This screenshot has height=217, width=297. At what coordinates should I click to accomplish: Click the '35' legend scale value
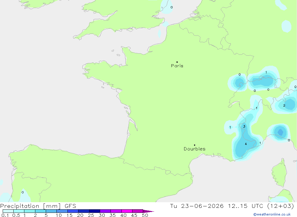point(113,215)
